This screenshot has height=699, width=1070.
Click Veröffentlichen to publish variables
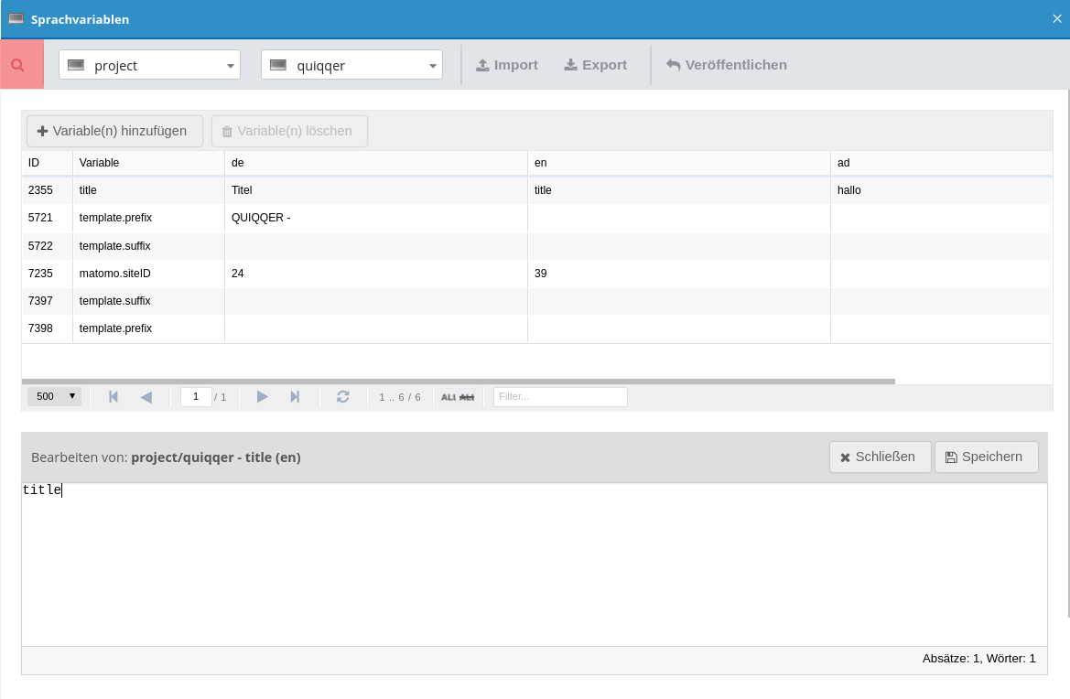click(727, 65)
